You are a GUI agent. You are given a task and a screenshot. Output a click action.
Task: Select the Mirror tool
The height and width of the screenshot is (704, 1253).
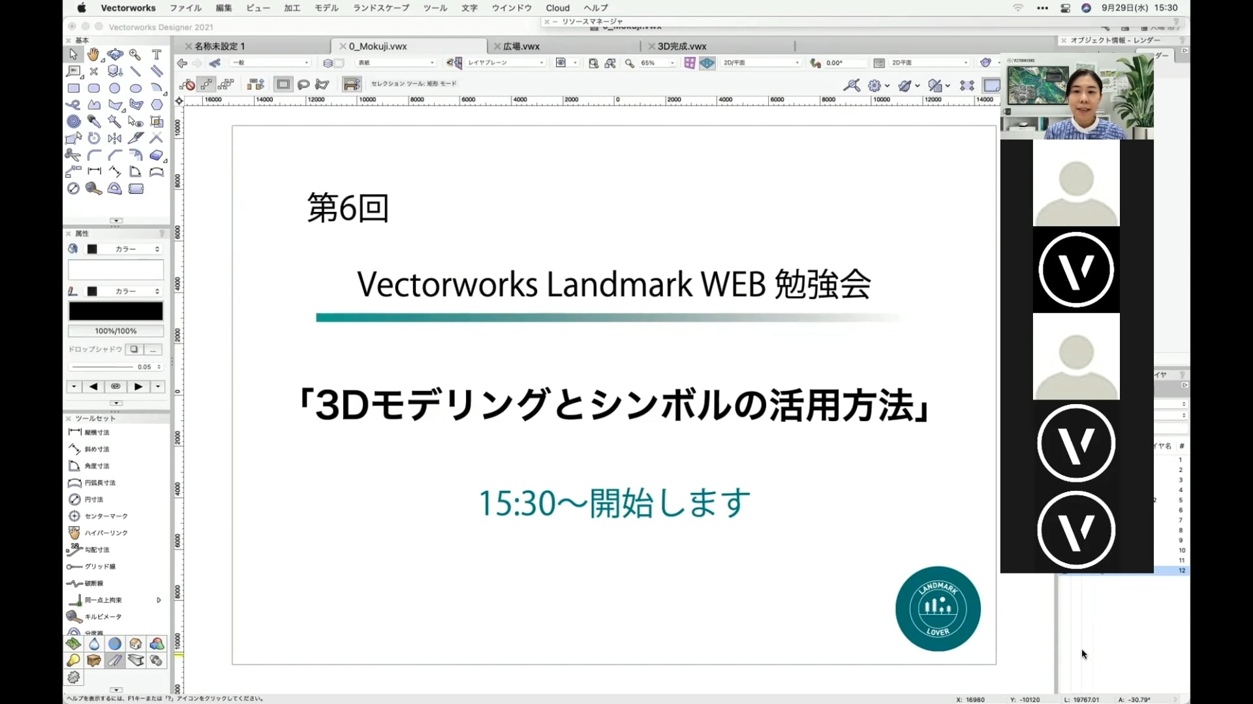click(115, 138)
